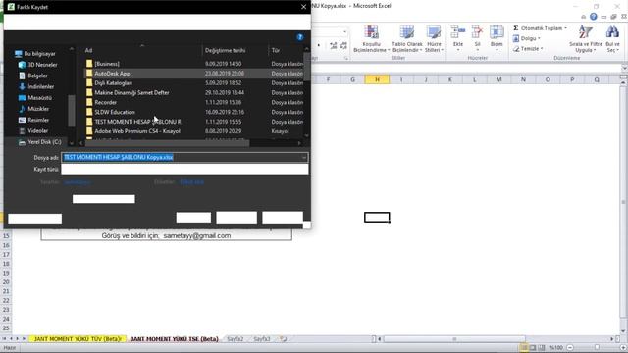Select Videolar in navigation pane
The height and width of the screenshot is (353, 628).
coord(33,130)
